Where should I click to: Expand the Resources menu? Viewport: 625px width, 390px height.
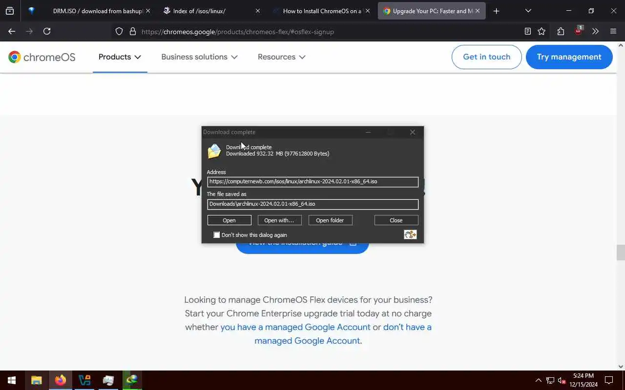(x=281, y=57)
